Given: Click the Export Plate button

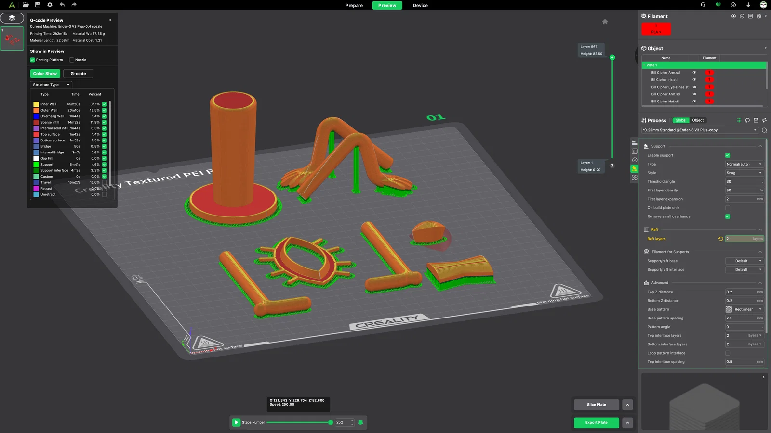Looking at the screenshot, I should (597, 423).
